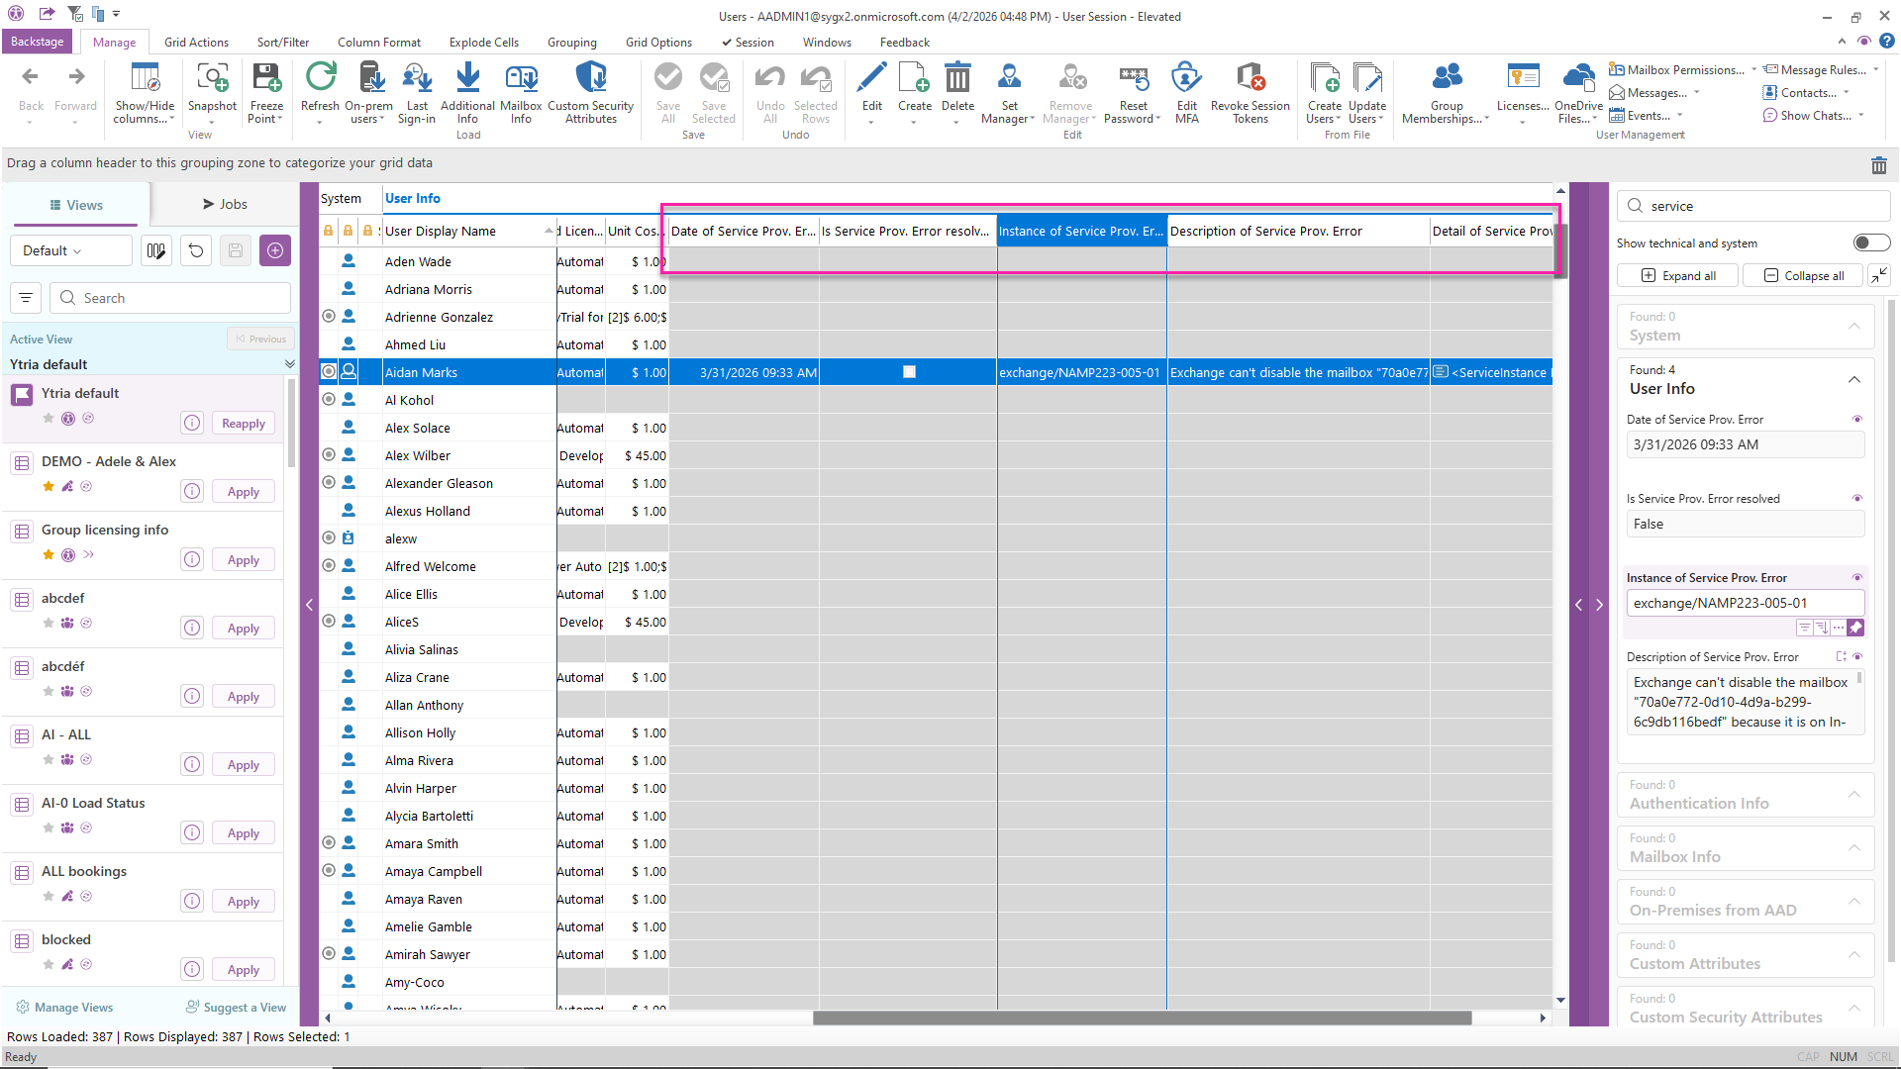Click the Reset Password icon

coord(1133,79)
